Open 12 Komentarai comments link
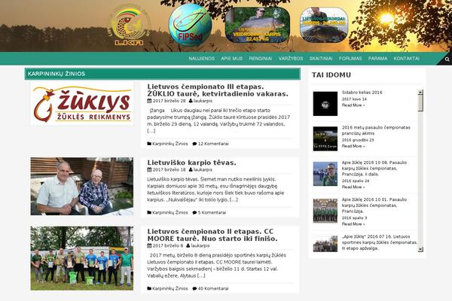 [213, 144]
